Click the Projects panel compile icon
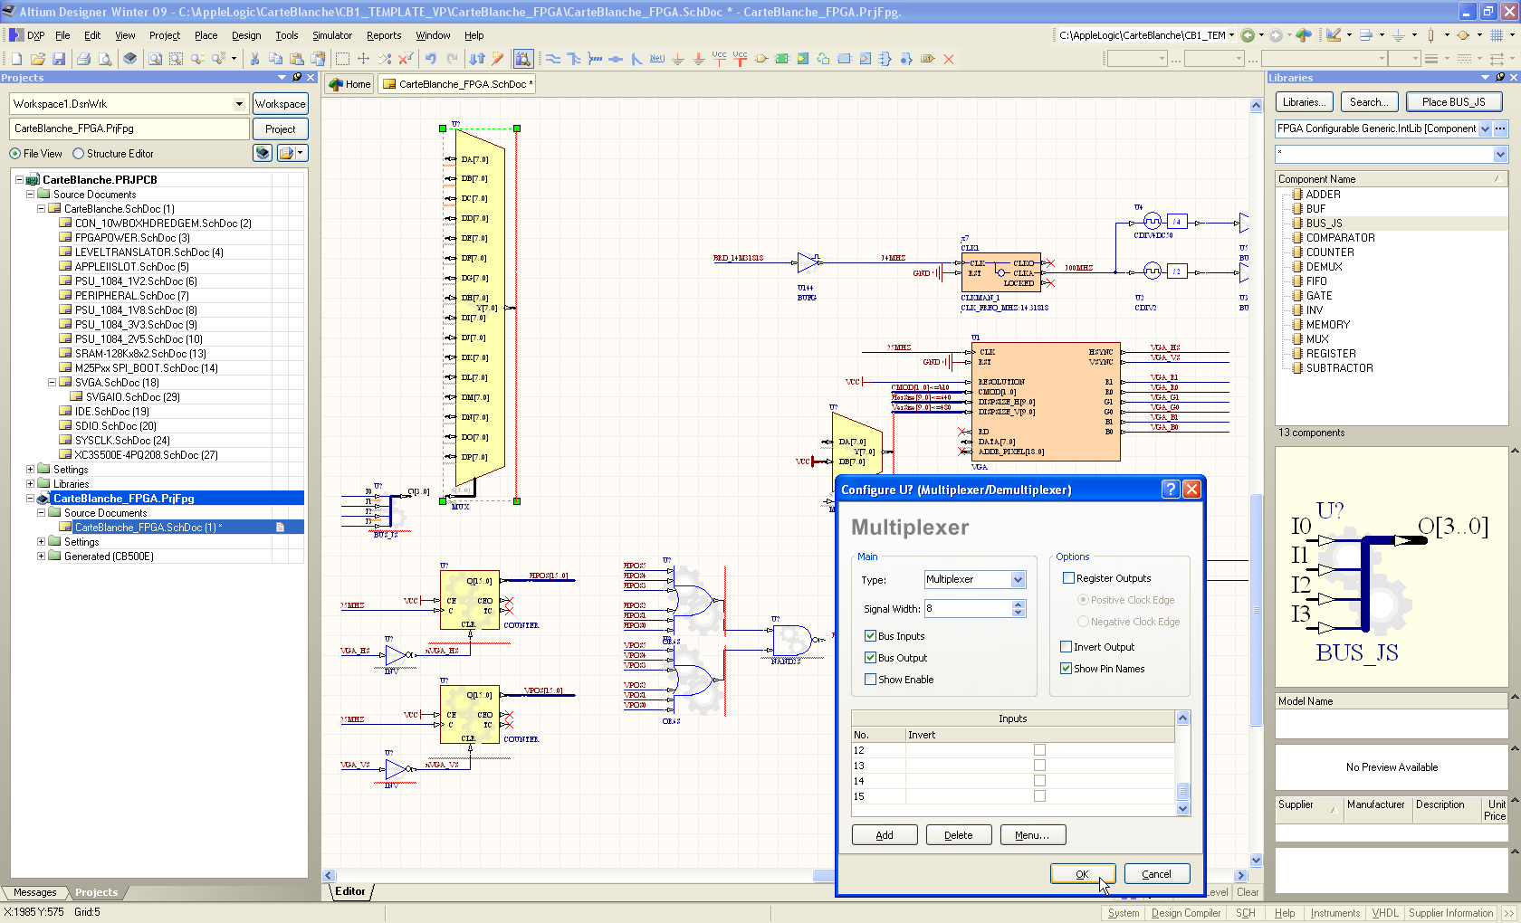The image size is (1521, 923). pyautogui.click(x=263, y=153)
